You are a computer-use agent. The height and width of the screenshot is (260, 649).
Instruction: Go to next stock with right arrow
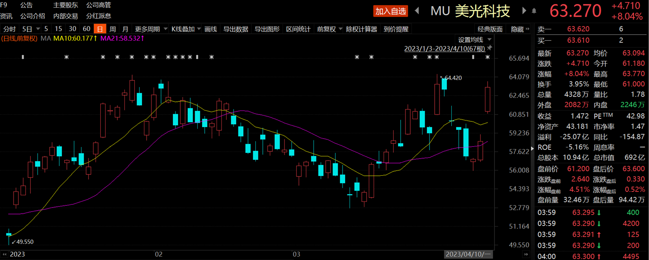524,11
